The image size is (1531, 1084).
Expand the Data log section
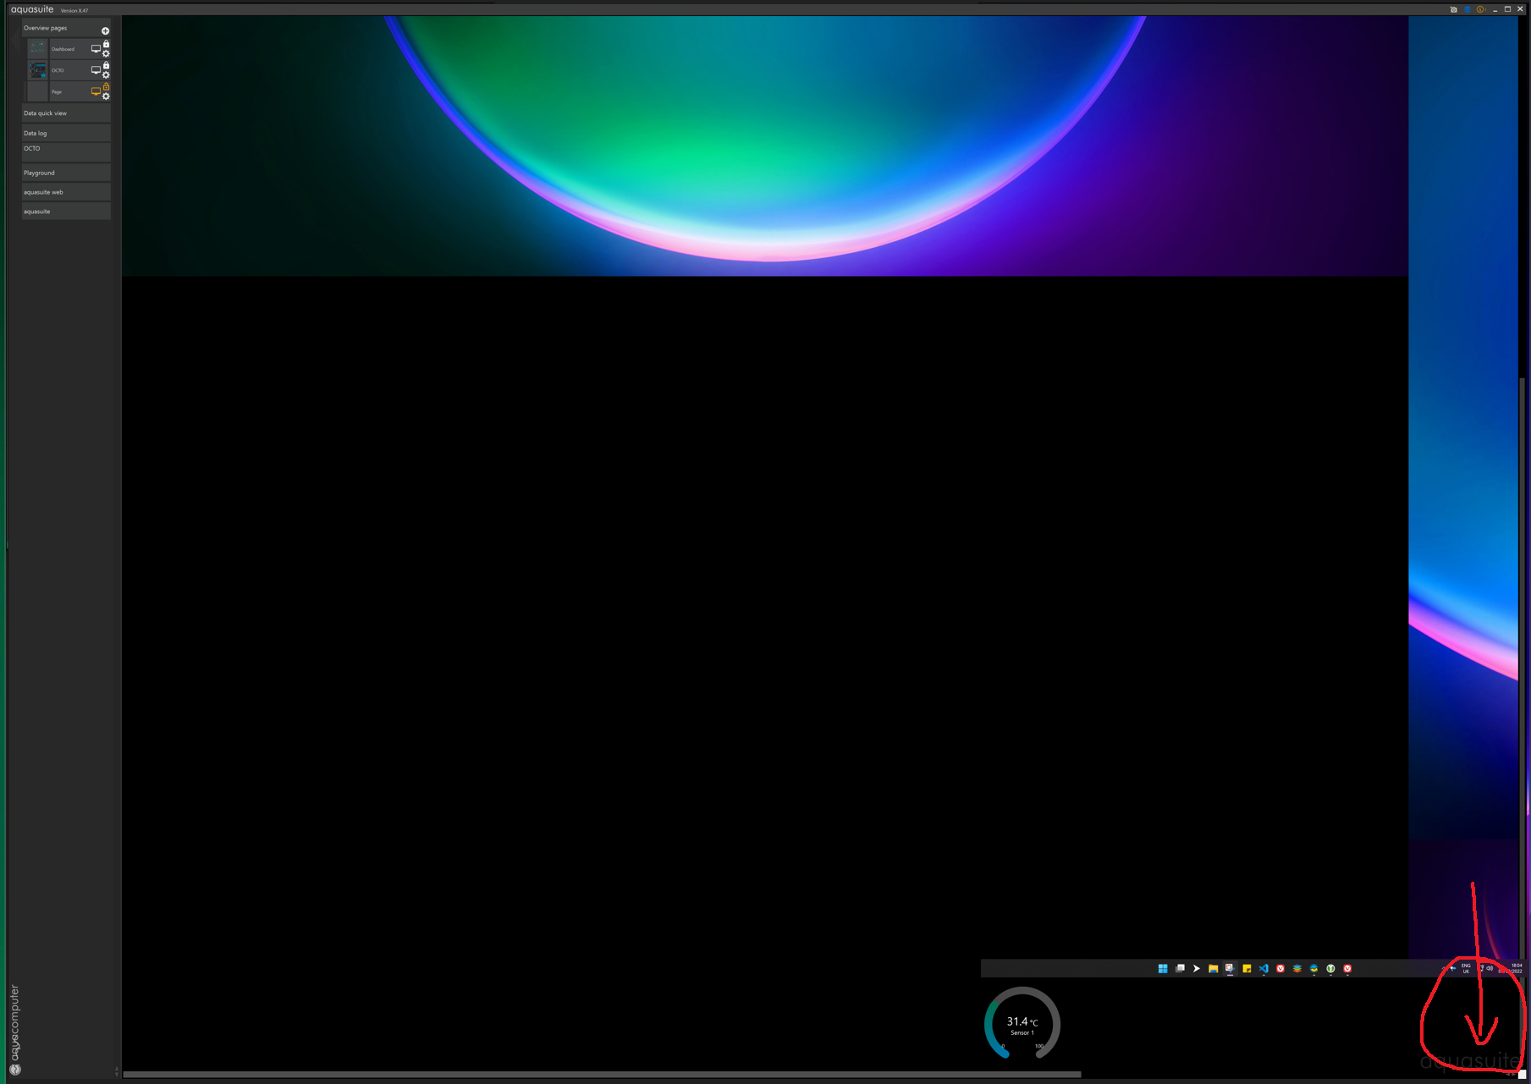(x=66, y=133)
